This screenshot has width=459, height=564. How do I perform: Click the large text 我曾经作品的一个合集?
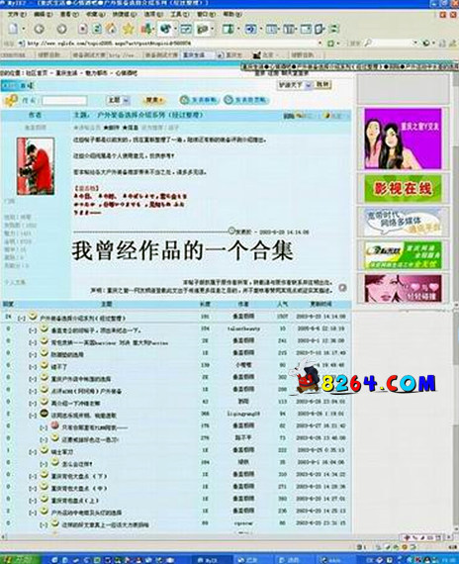tap(182, 250)
